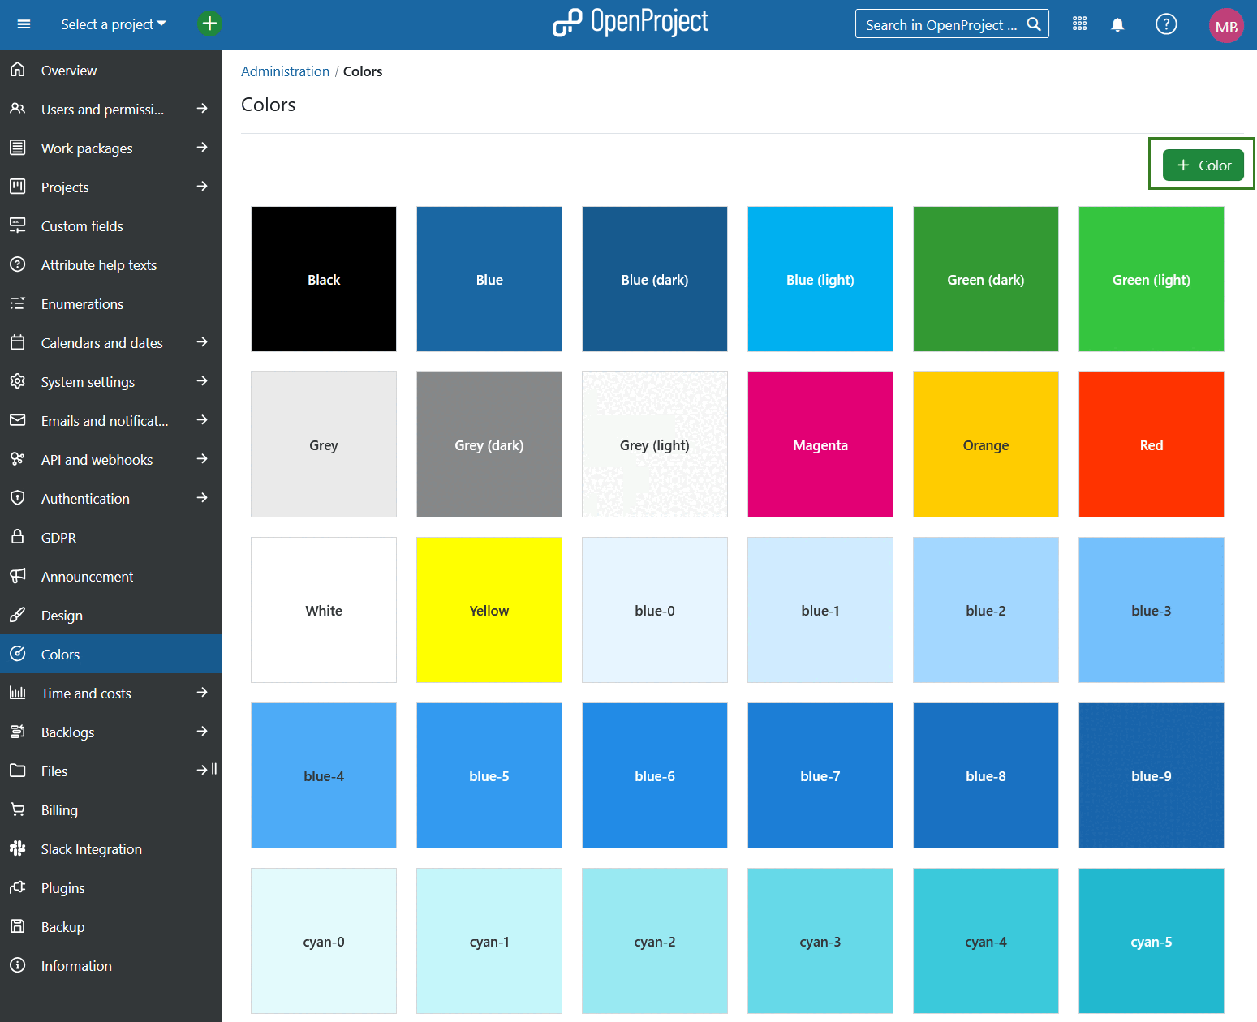Open the Administration breadcrumb link

point(285,71)
